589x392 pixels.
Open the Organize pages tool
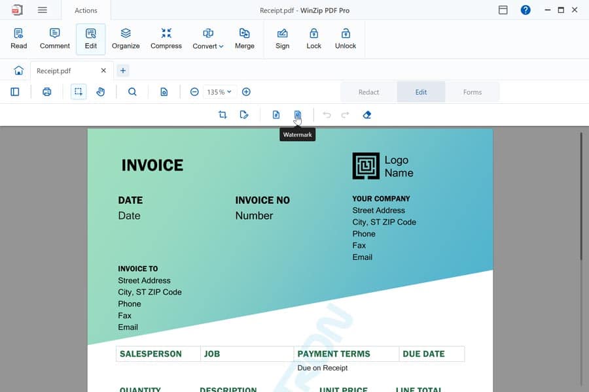(126, 39)
